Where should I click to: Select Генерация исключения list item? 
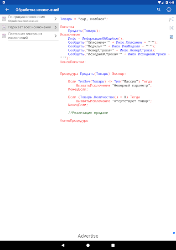click(29, 19)
